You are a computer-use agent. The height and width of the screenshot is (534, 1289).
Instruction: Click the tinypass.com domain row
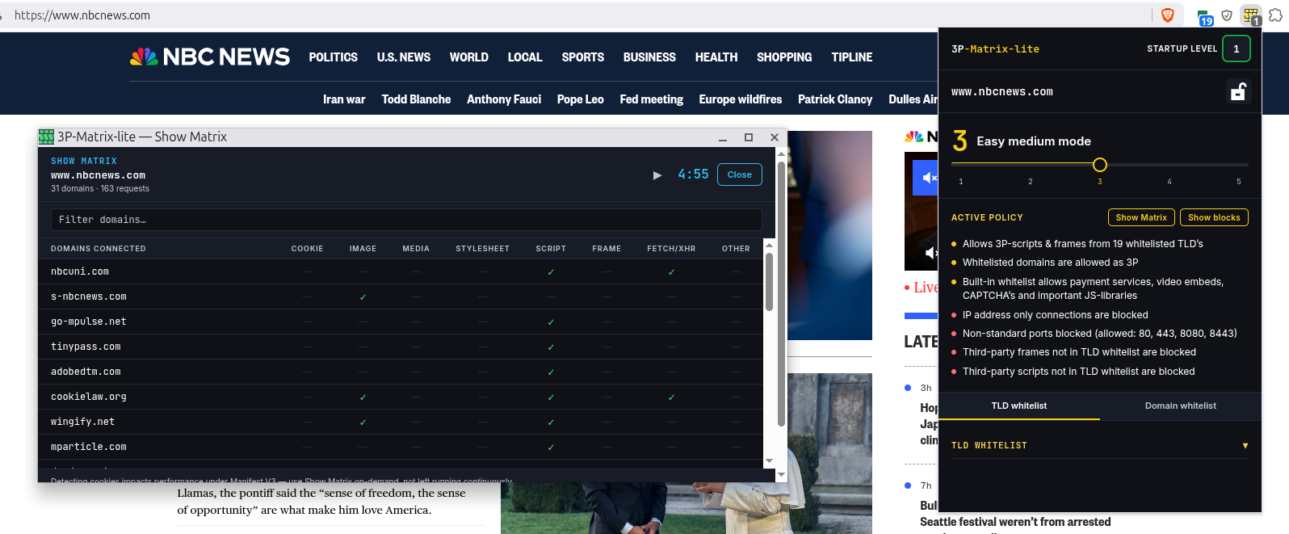[400, 347]
